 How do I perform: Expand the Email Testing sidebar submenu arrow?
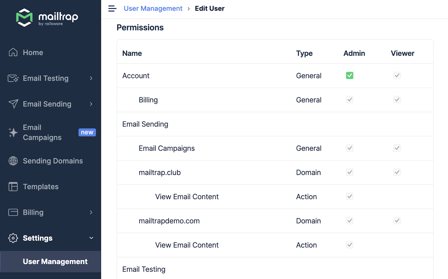point(91,78)
